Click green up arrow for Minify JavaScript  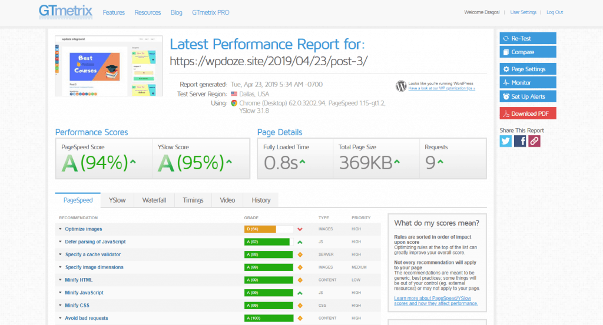pyautogui.click(x=300, y=293)
